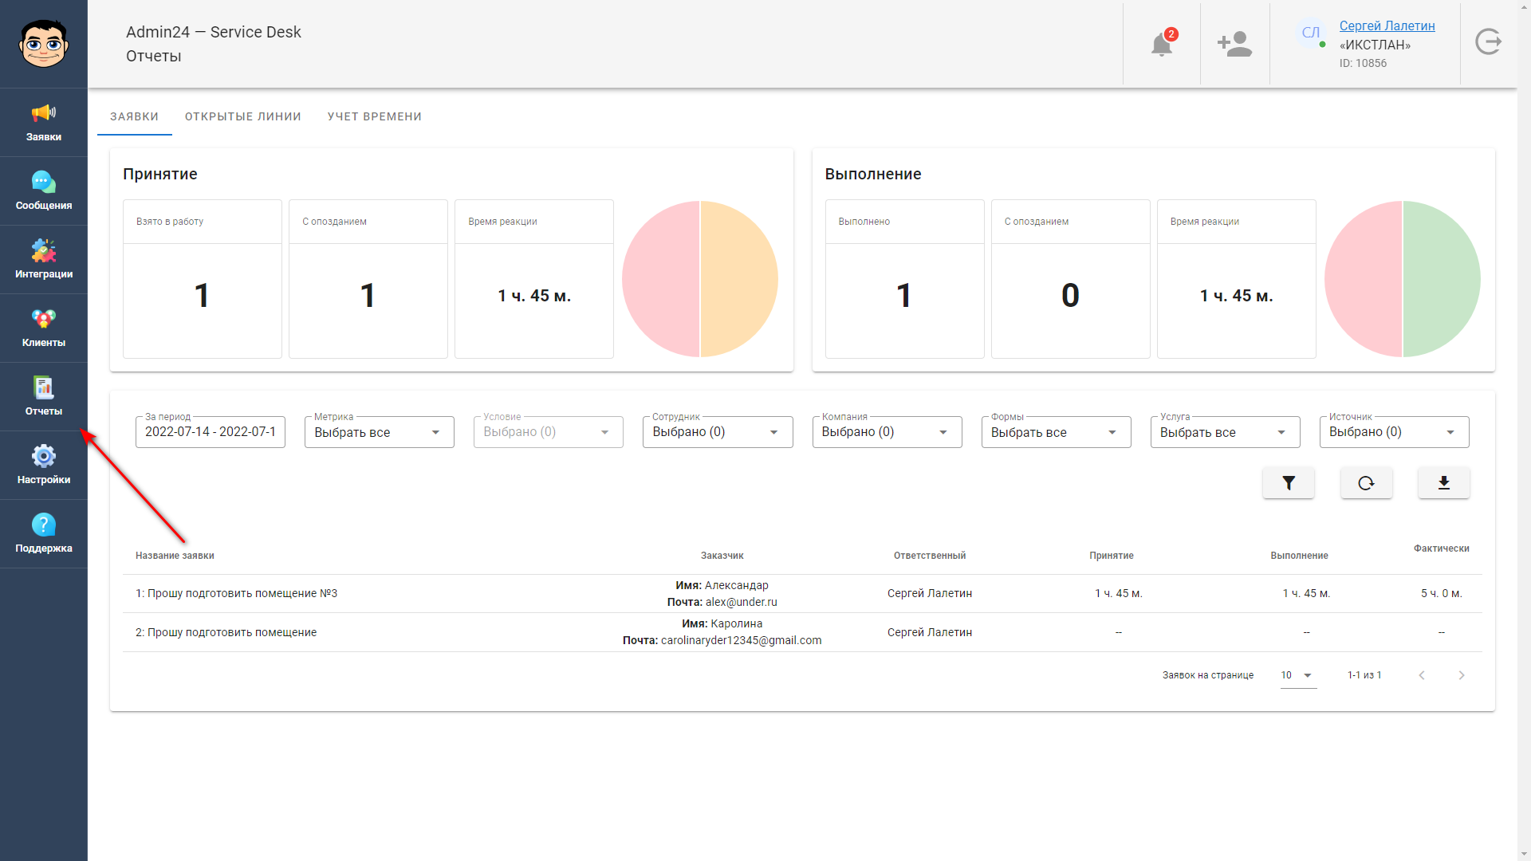This screenshot has width=1531, height=861.
Task: Open the Услуга dropdown
Action: pyautogui.click(x=1226, y=432)
